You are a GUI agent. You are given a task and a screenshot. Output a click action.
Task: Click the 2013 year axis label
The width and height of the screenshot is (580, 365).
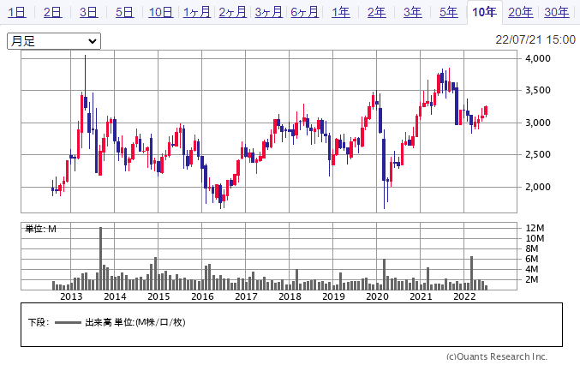click(71, 296)
